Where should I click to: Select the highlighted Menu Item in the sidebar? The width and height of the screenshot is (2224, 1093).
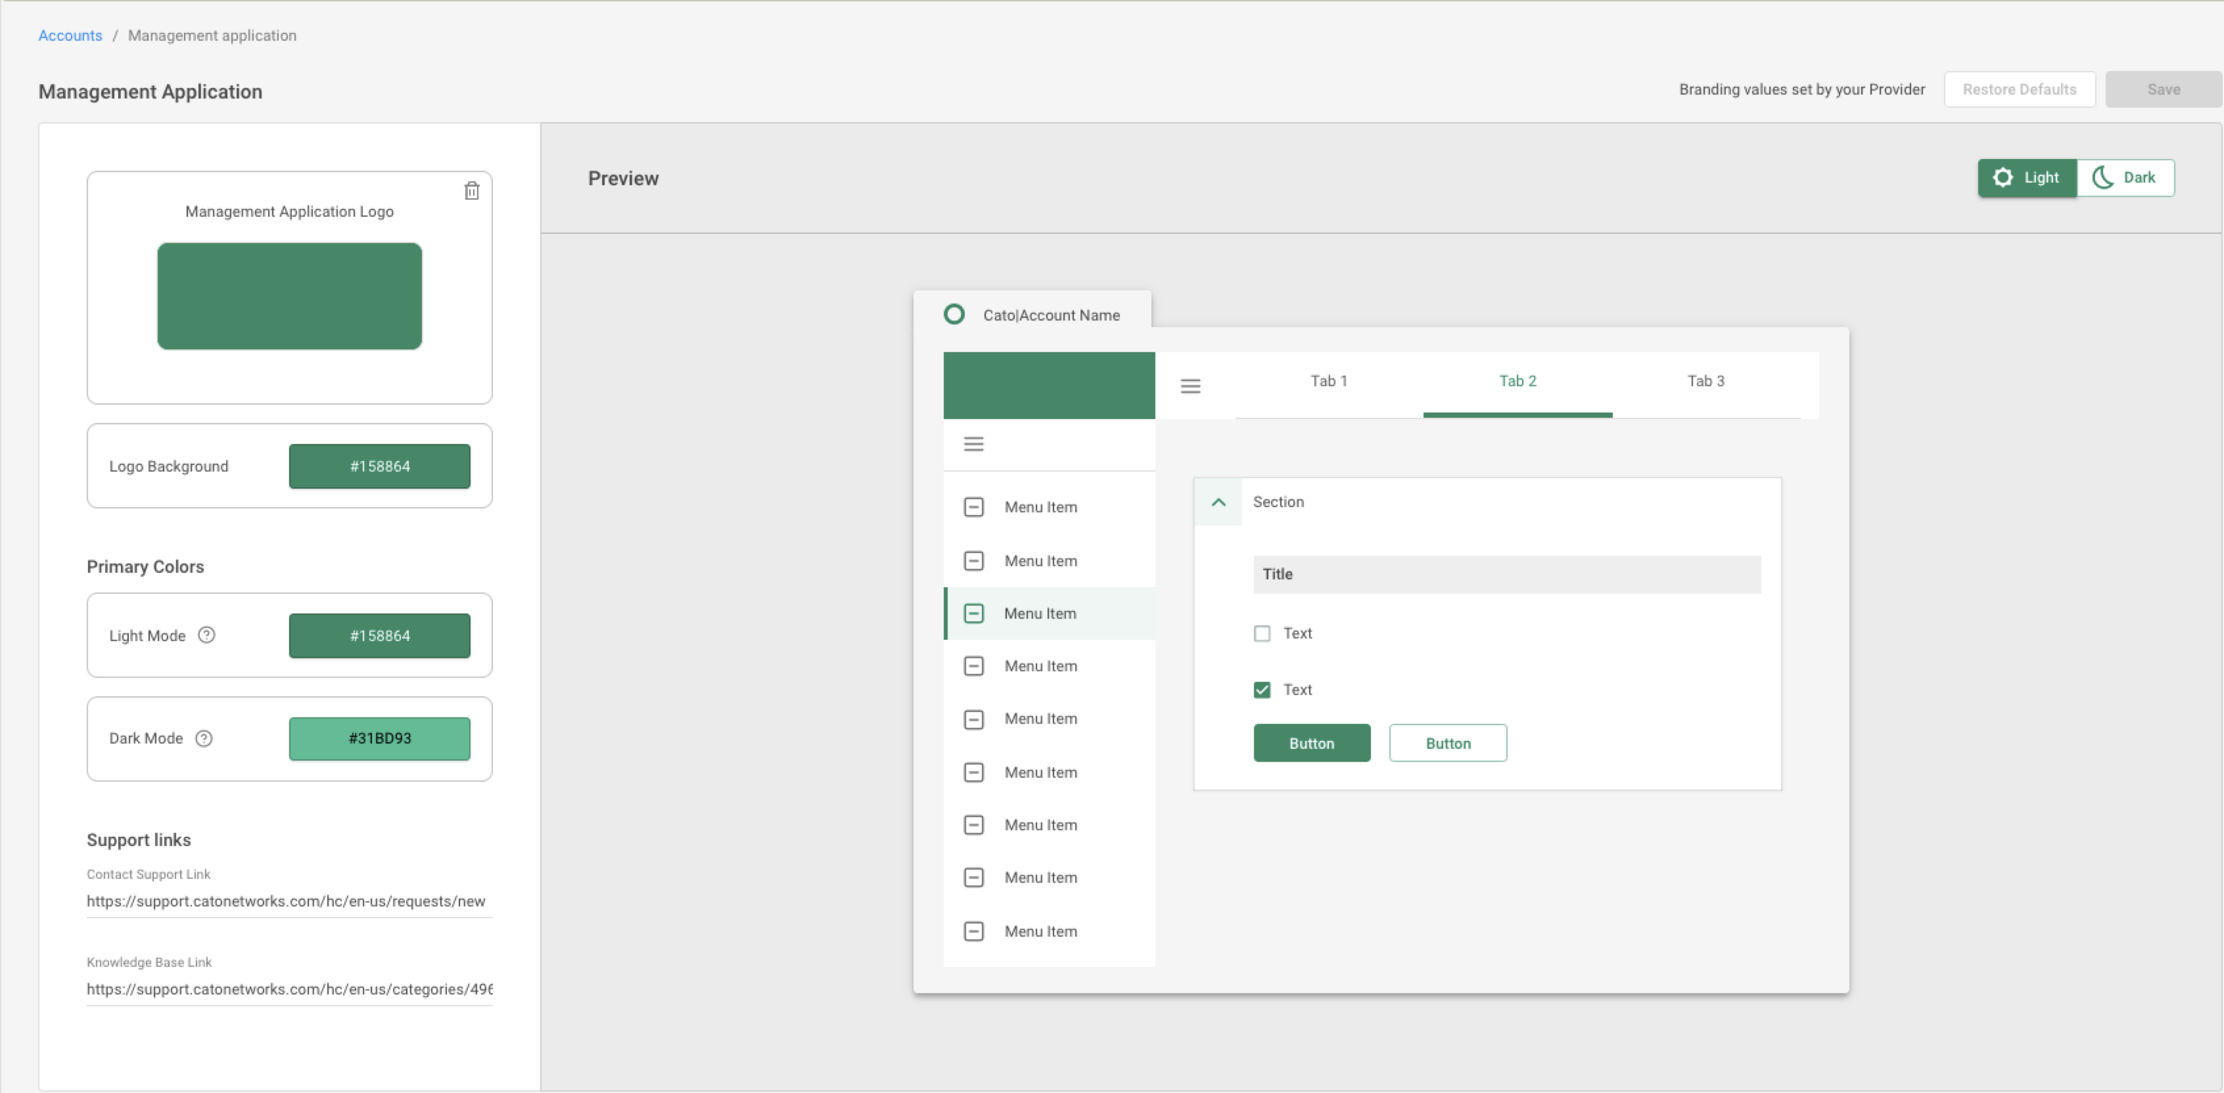[1040, 612]
